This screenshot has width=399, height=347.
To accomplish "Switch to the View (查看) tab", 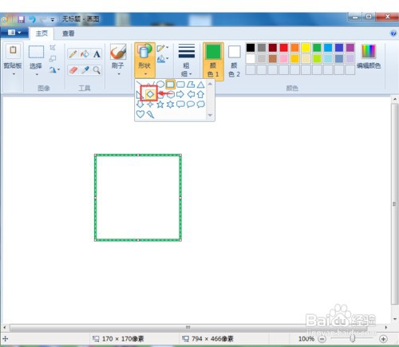I will click(x=68, y=34).
